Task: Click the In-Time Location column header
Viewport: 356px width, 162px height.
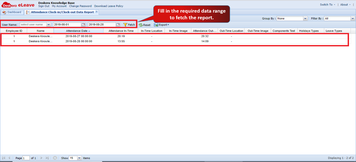Action: pos(152,31)
